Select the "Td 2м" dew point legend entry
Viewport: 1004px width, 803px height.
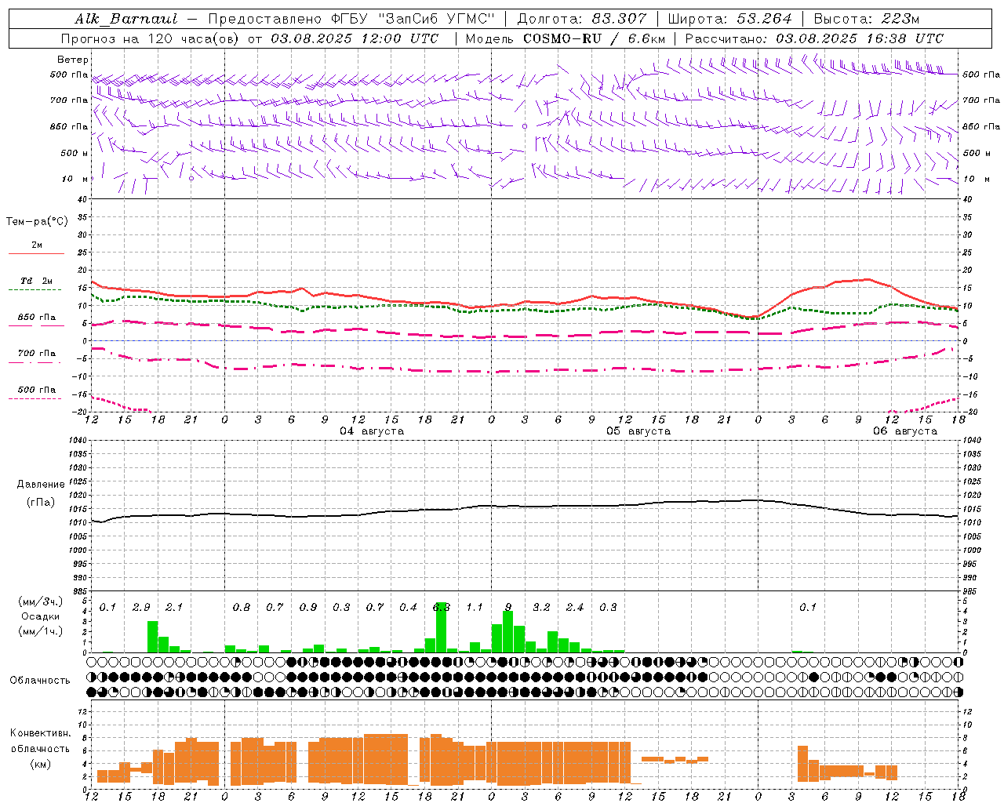tap(37, 281)
